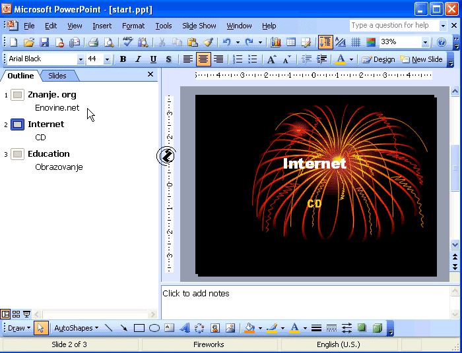Open the Tables and Borders icon
Image resolution: width=462 pixels, height=353 pixels.
[x=306, y=42]
